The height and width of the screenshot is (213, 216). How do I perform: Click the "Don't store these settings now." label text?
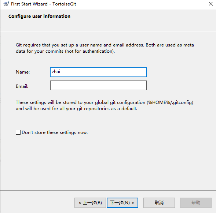[x=55, y=132]
